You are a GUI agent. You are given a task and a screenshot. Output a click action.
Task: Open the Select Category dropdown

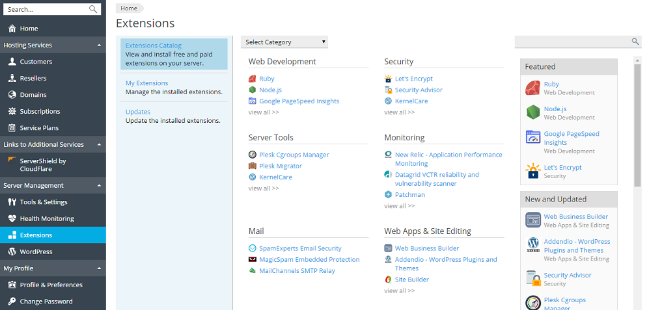coord(284,42)
